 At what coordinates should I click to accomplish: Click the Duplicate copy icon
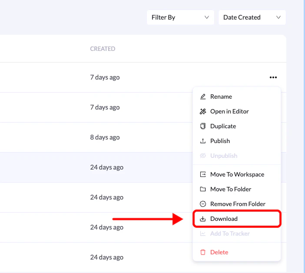click(x=202, y=126)
